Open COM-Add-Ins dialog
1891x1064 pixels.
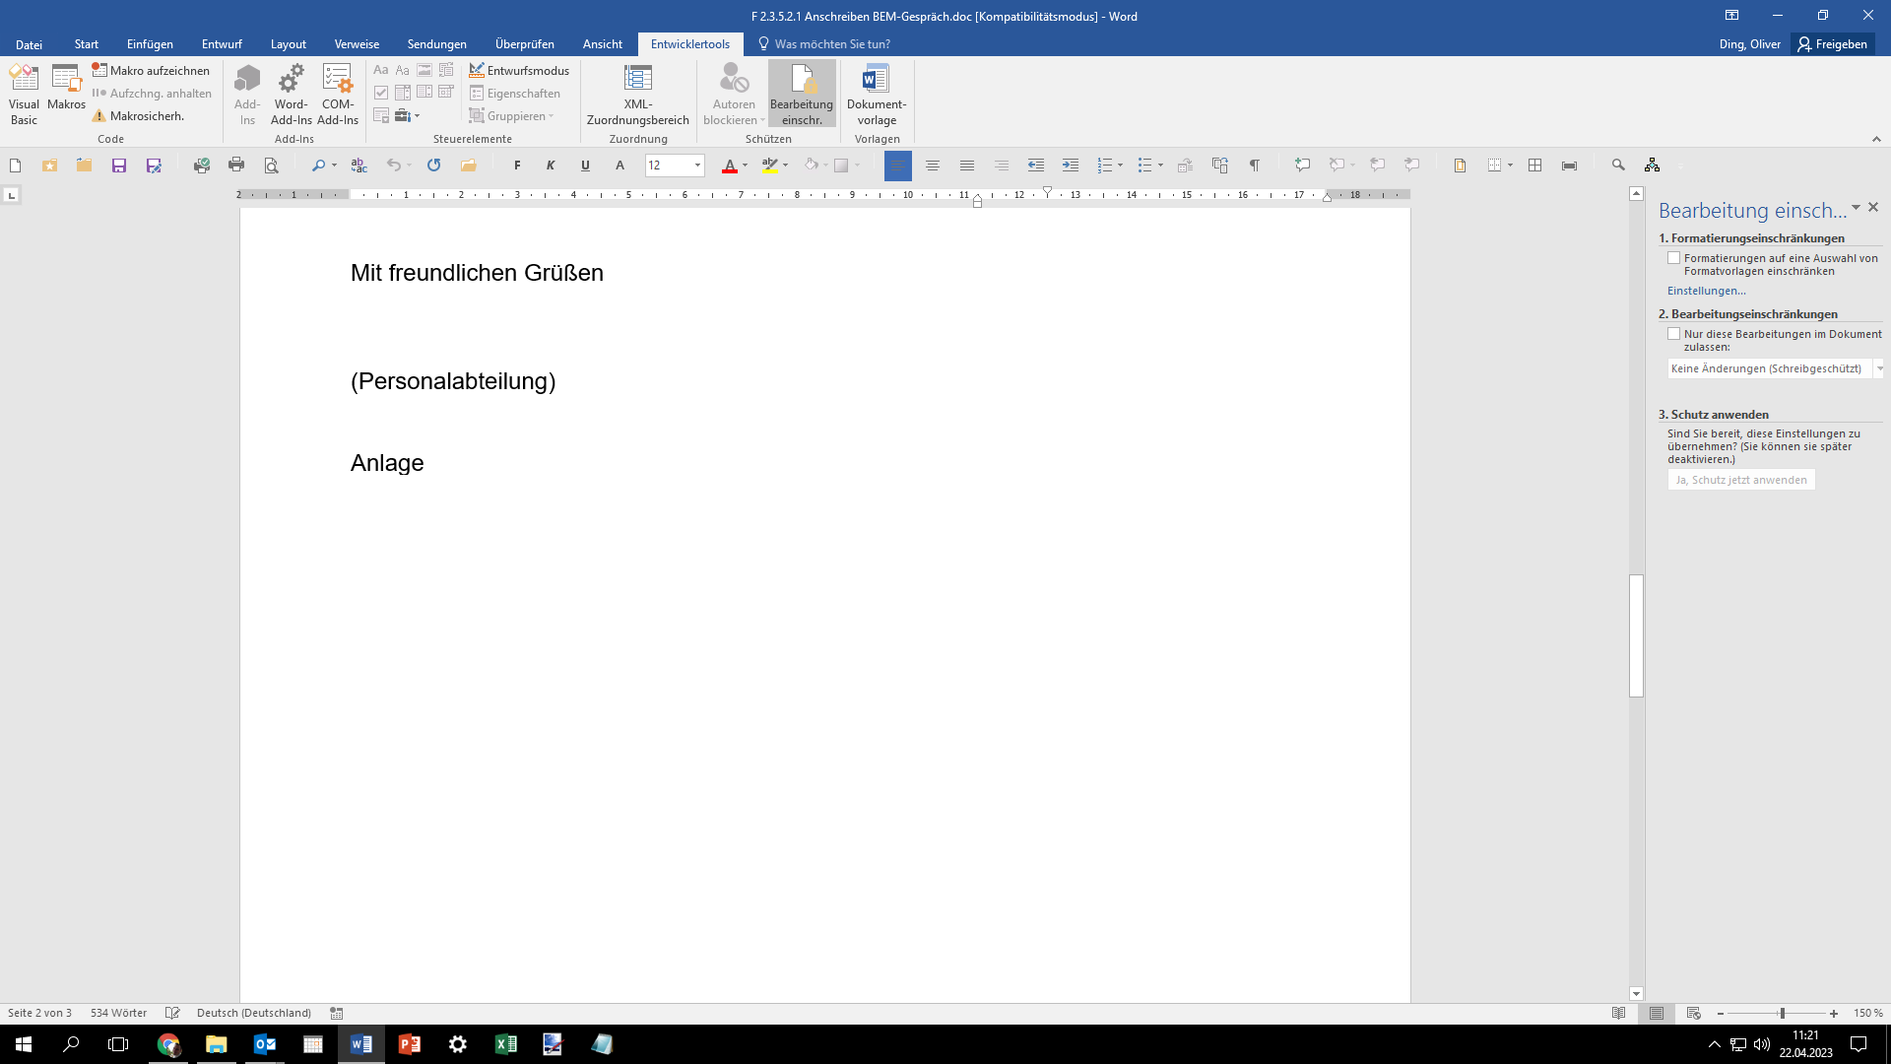pyautogui.click(x=338, y=95)
